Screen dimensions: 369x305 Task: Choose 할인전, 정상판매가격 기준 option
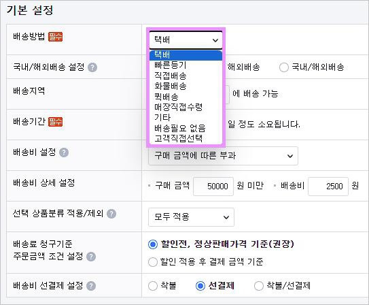[152, 244]
